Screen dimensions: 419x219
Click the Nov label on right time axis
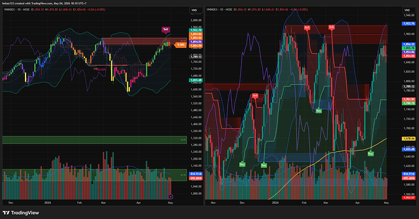[213, 203]
